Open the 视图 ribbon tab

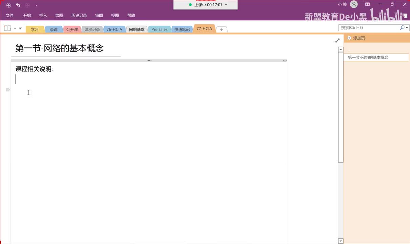tap(115, 15)
